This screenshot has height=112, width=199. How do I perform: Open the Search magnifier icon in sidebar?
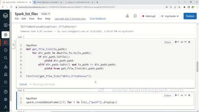click(x=6, y=58)
